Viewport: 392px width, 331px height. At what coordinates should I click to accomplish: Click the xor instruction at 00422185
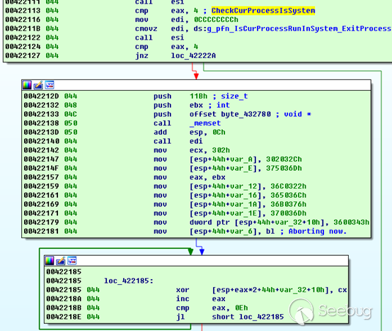[x=183, y=290]
